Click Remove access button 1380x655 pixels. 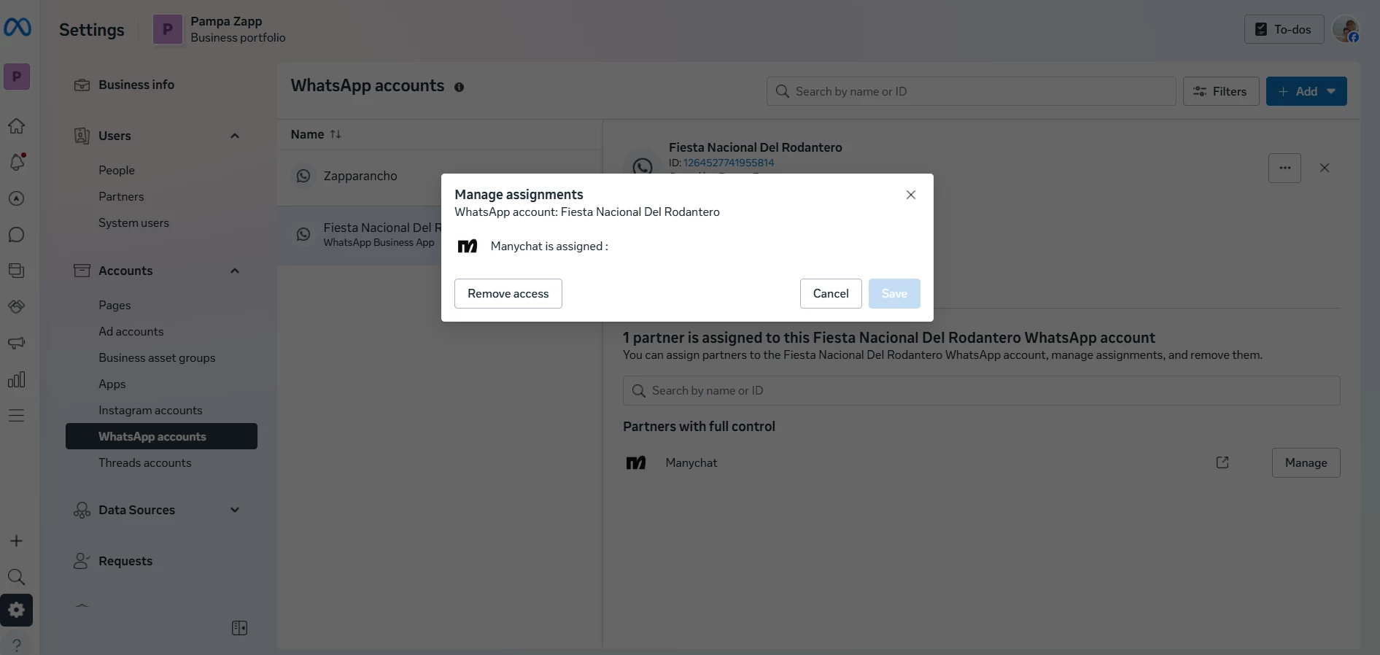[508, 293]
